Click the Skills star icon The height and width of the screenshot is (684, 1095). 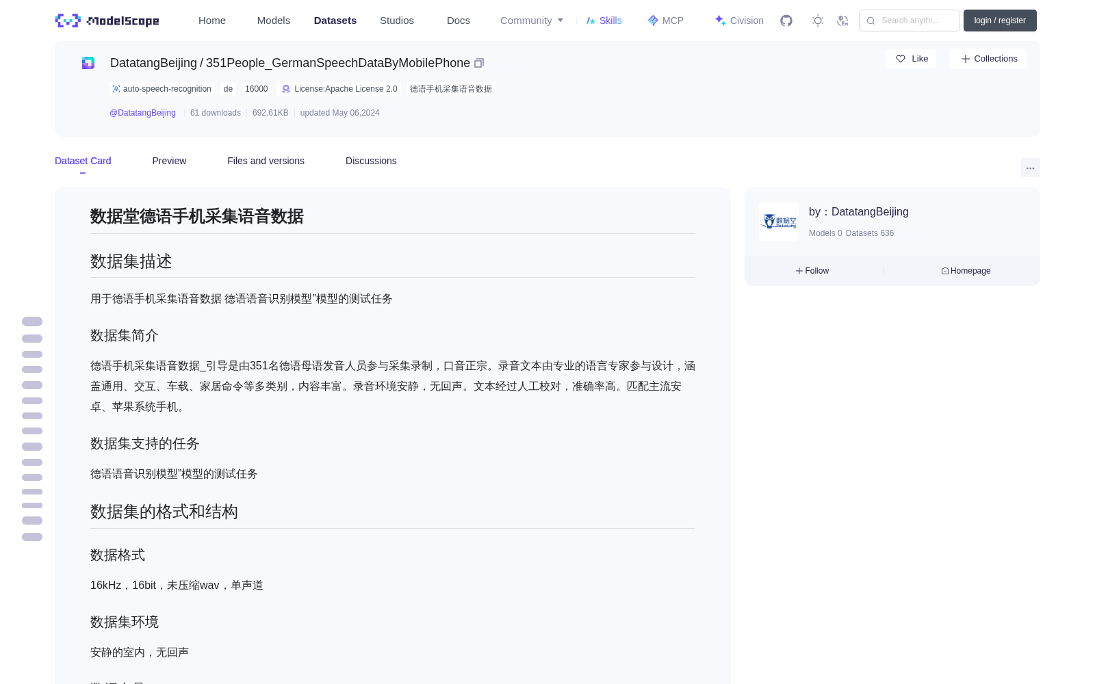(591, 21)
